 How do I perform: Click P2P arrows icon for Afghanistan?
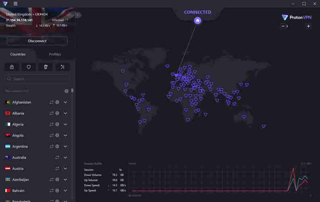point(52,102)
